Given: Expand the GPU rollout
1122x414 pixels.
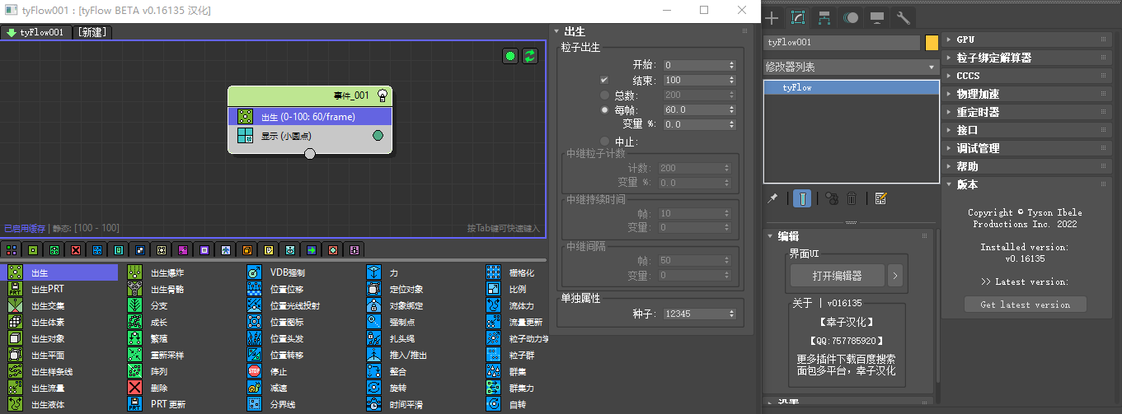Looking at the screenshot, I should coord(965,40).
